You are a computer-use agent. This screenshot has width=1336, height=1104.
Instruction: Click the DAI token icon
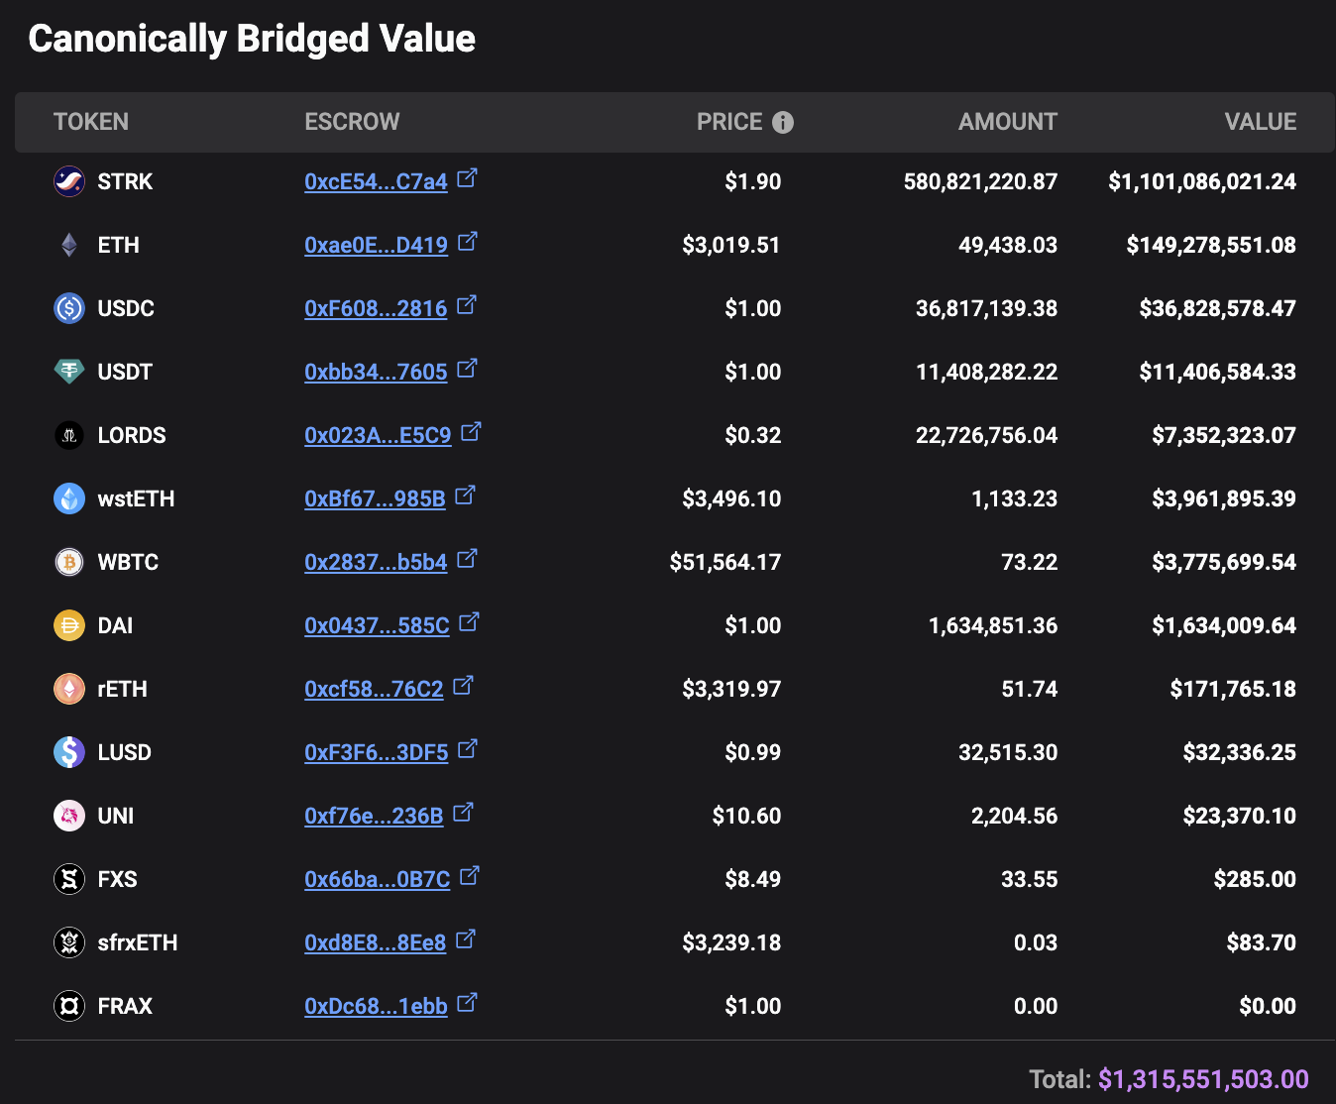tap(69, 625)
